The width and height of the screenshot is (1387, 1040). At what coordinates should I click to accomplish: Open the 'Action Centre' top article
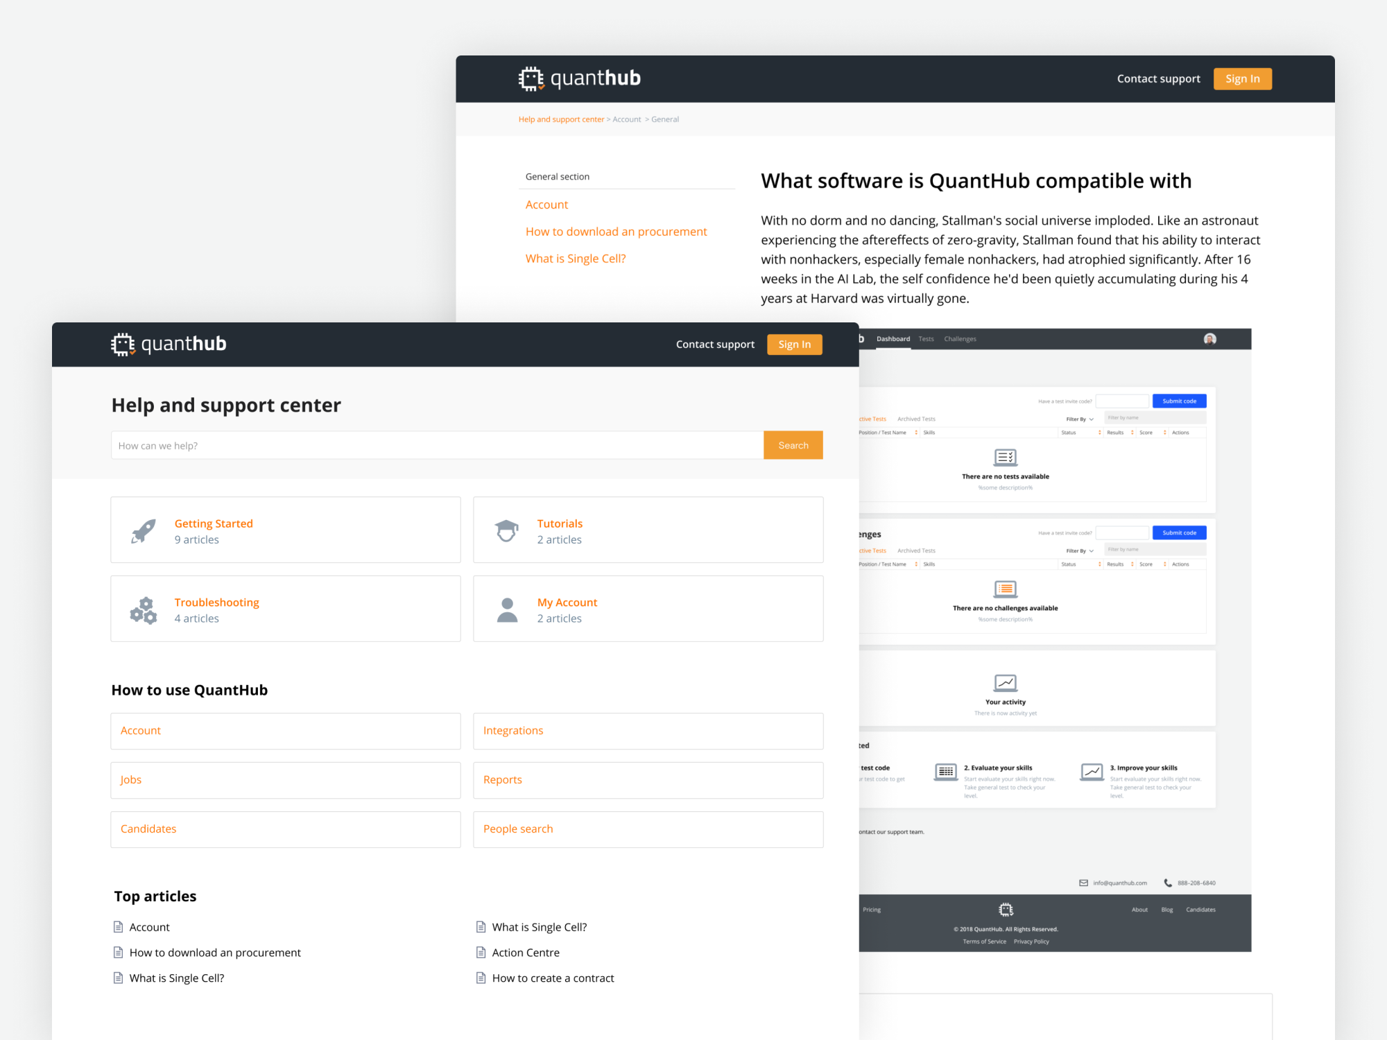click(526, 953)
